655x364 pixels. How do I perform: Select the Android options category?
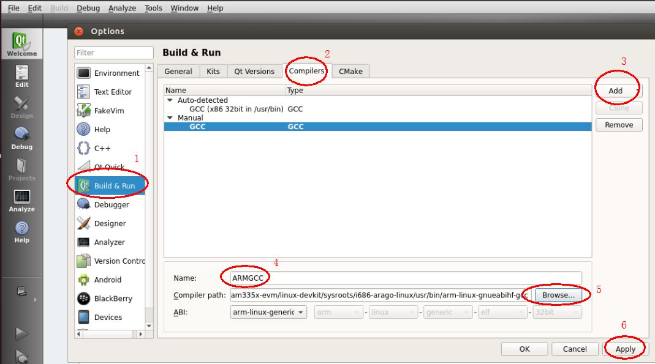click(110, 280)
